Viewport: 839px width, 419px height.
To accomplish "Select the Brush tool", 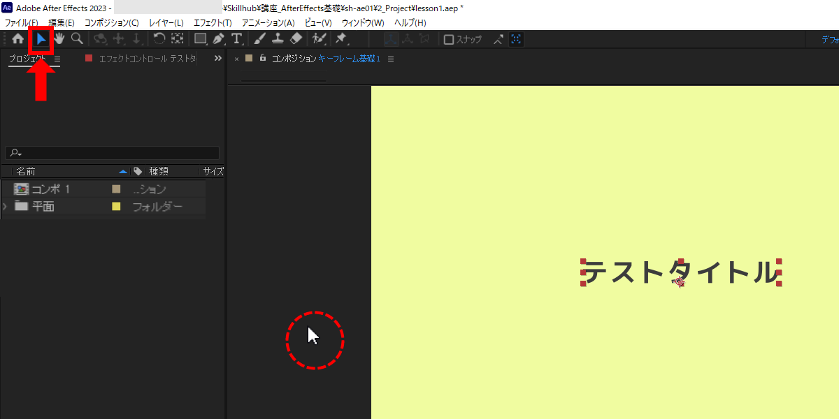I will click(259, 39).
